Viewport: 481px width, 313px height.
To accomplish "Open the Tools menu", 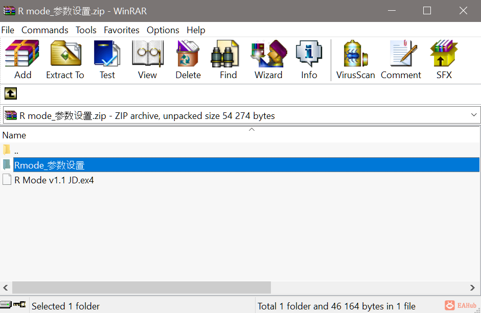I will 86,30.
